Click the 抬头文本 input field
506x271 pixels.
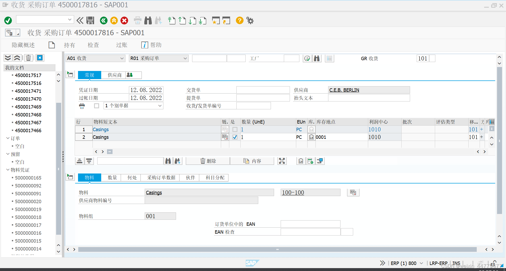point(369,98)
